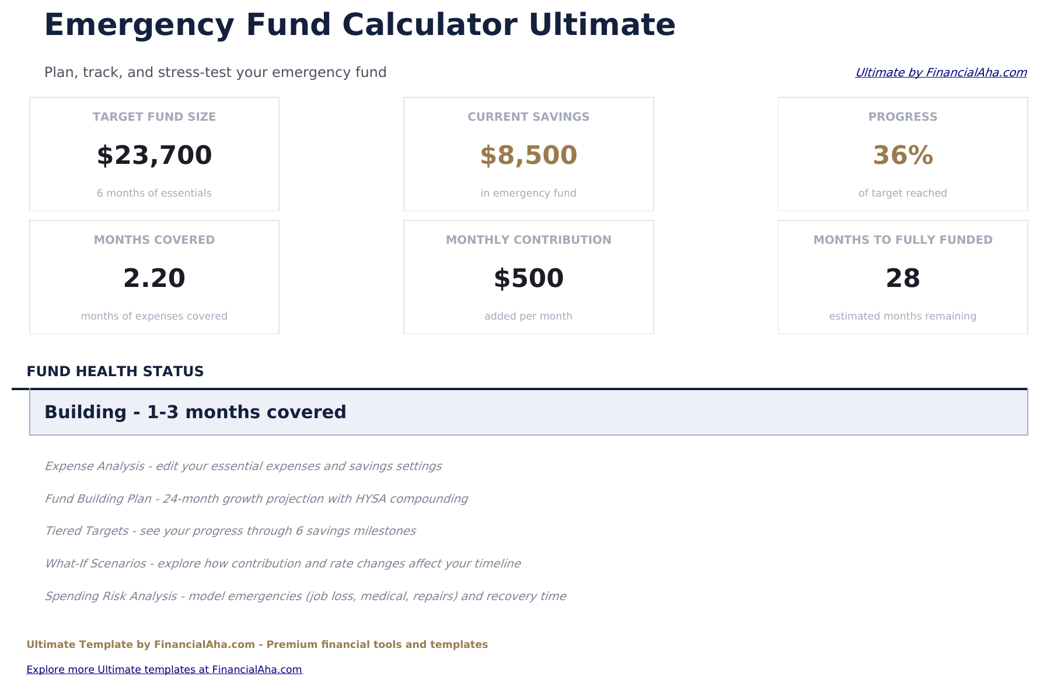Click the $23,700 target fund value

[154, 155]
